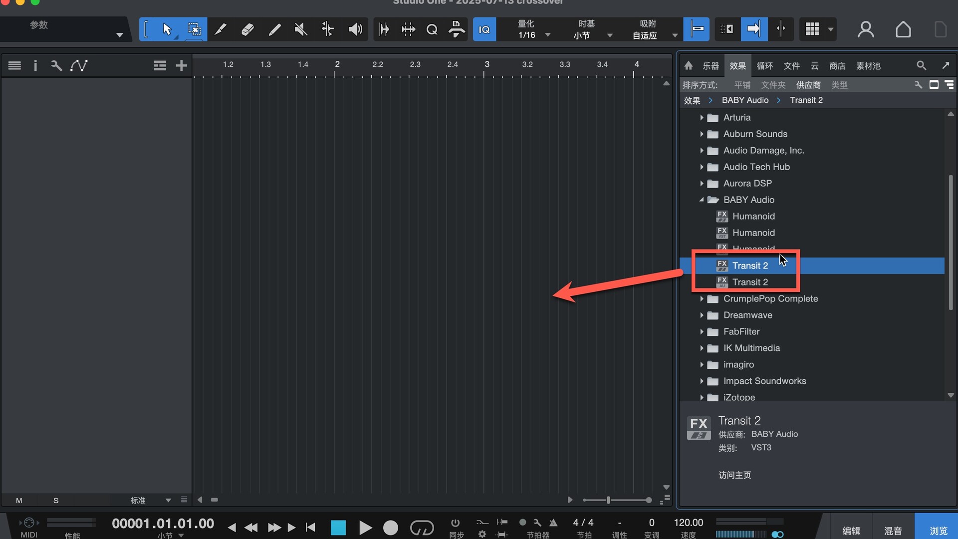
Task: Select the Eraser tool
Action: click(247, 29)
